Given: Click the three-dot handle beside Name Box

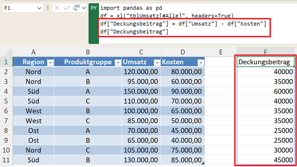Looking at the screenshot, I should click(48, 8).
